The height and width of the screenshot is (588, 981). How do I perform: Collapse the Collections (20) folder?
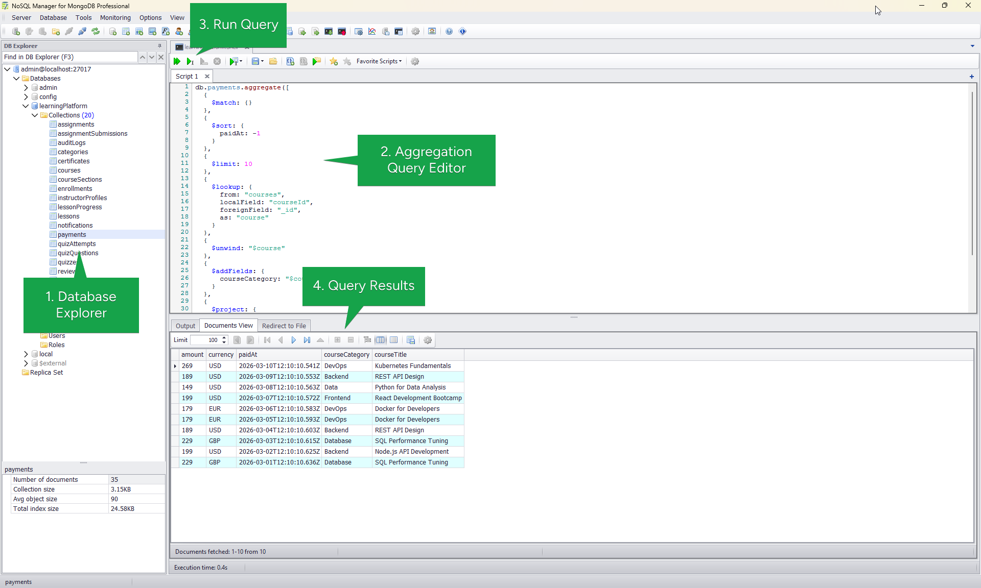pos(35,115)
